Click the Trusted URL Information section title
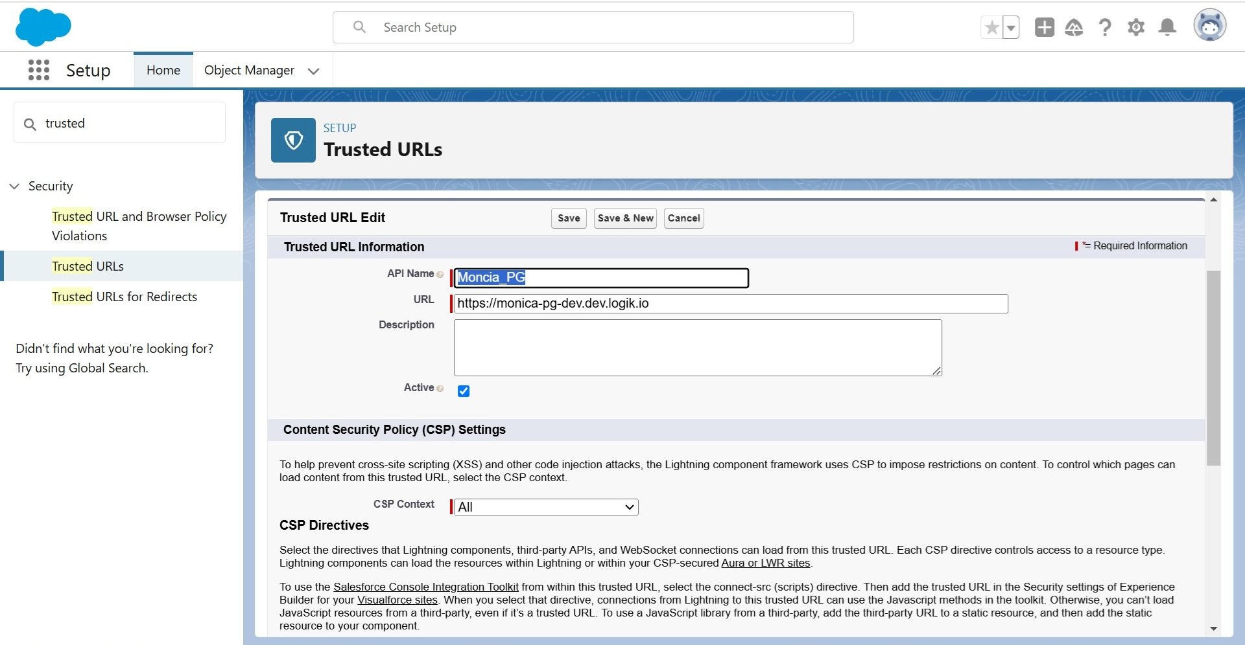The image size is (1245, 645). point(354,247)
